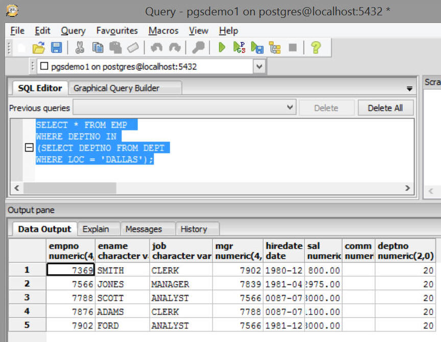Click the Open file folder icon
441x342 pixels.
tap(38, 48)
